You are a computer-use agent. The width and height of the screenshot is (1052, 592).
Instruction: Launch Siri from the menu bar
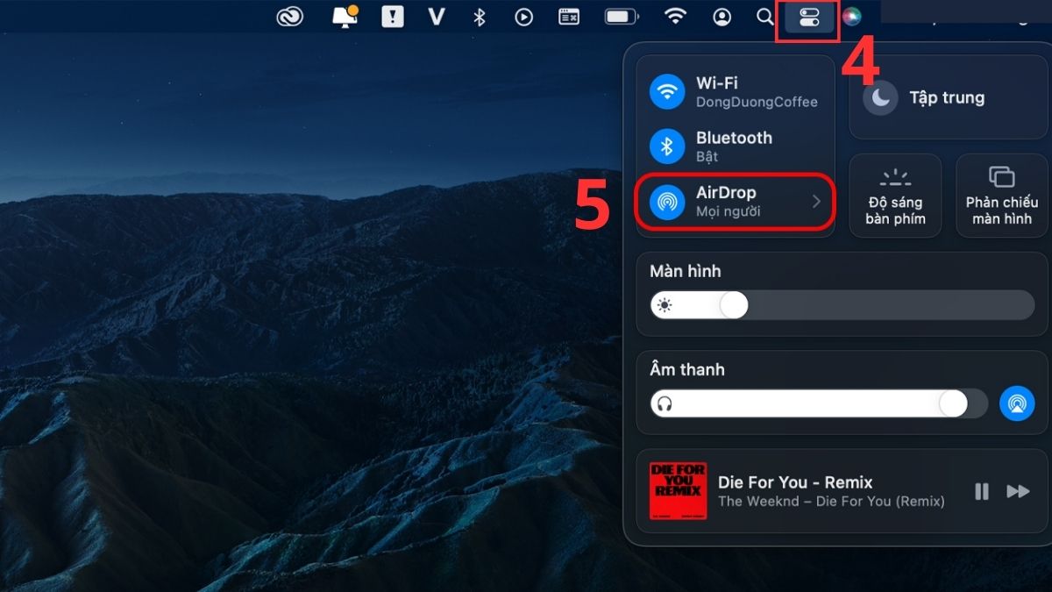click(x=851, y=17)
